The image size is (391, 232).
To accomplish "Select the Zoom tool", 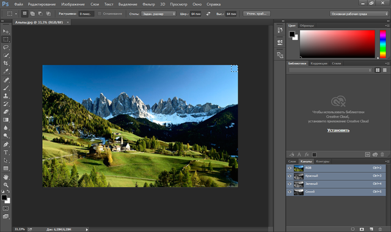I will [5, 185].
